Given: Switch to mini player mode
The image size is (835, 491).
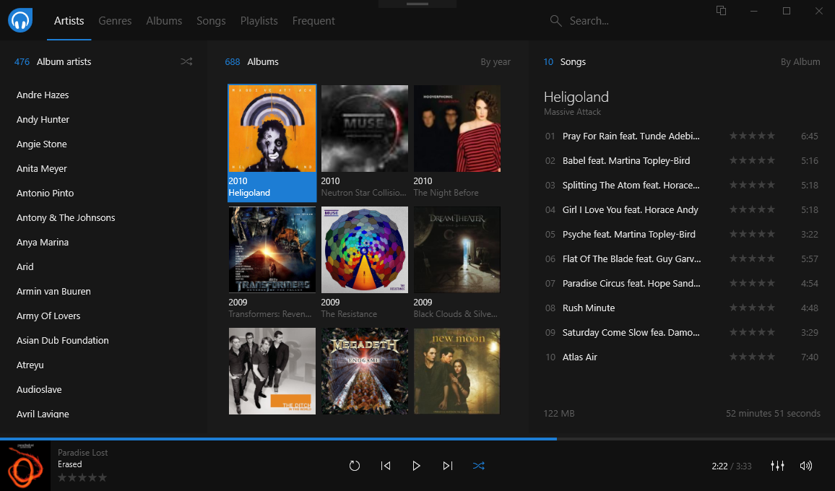Looking at the screenshot, I should (x=721, y=11).
